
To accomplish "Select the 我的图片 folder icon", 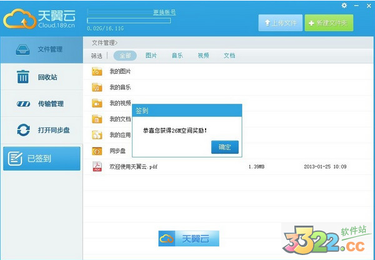I will [97, 71].
